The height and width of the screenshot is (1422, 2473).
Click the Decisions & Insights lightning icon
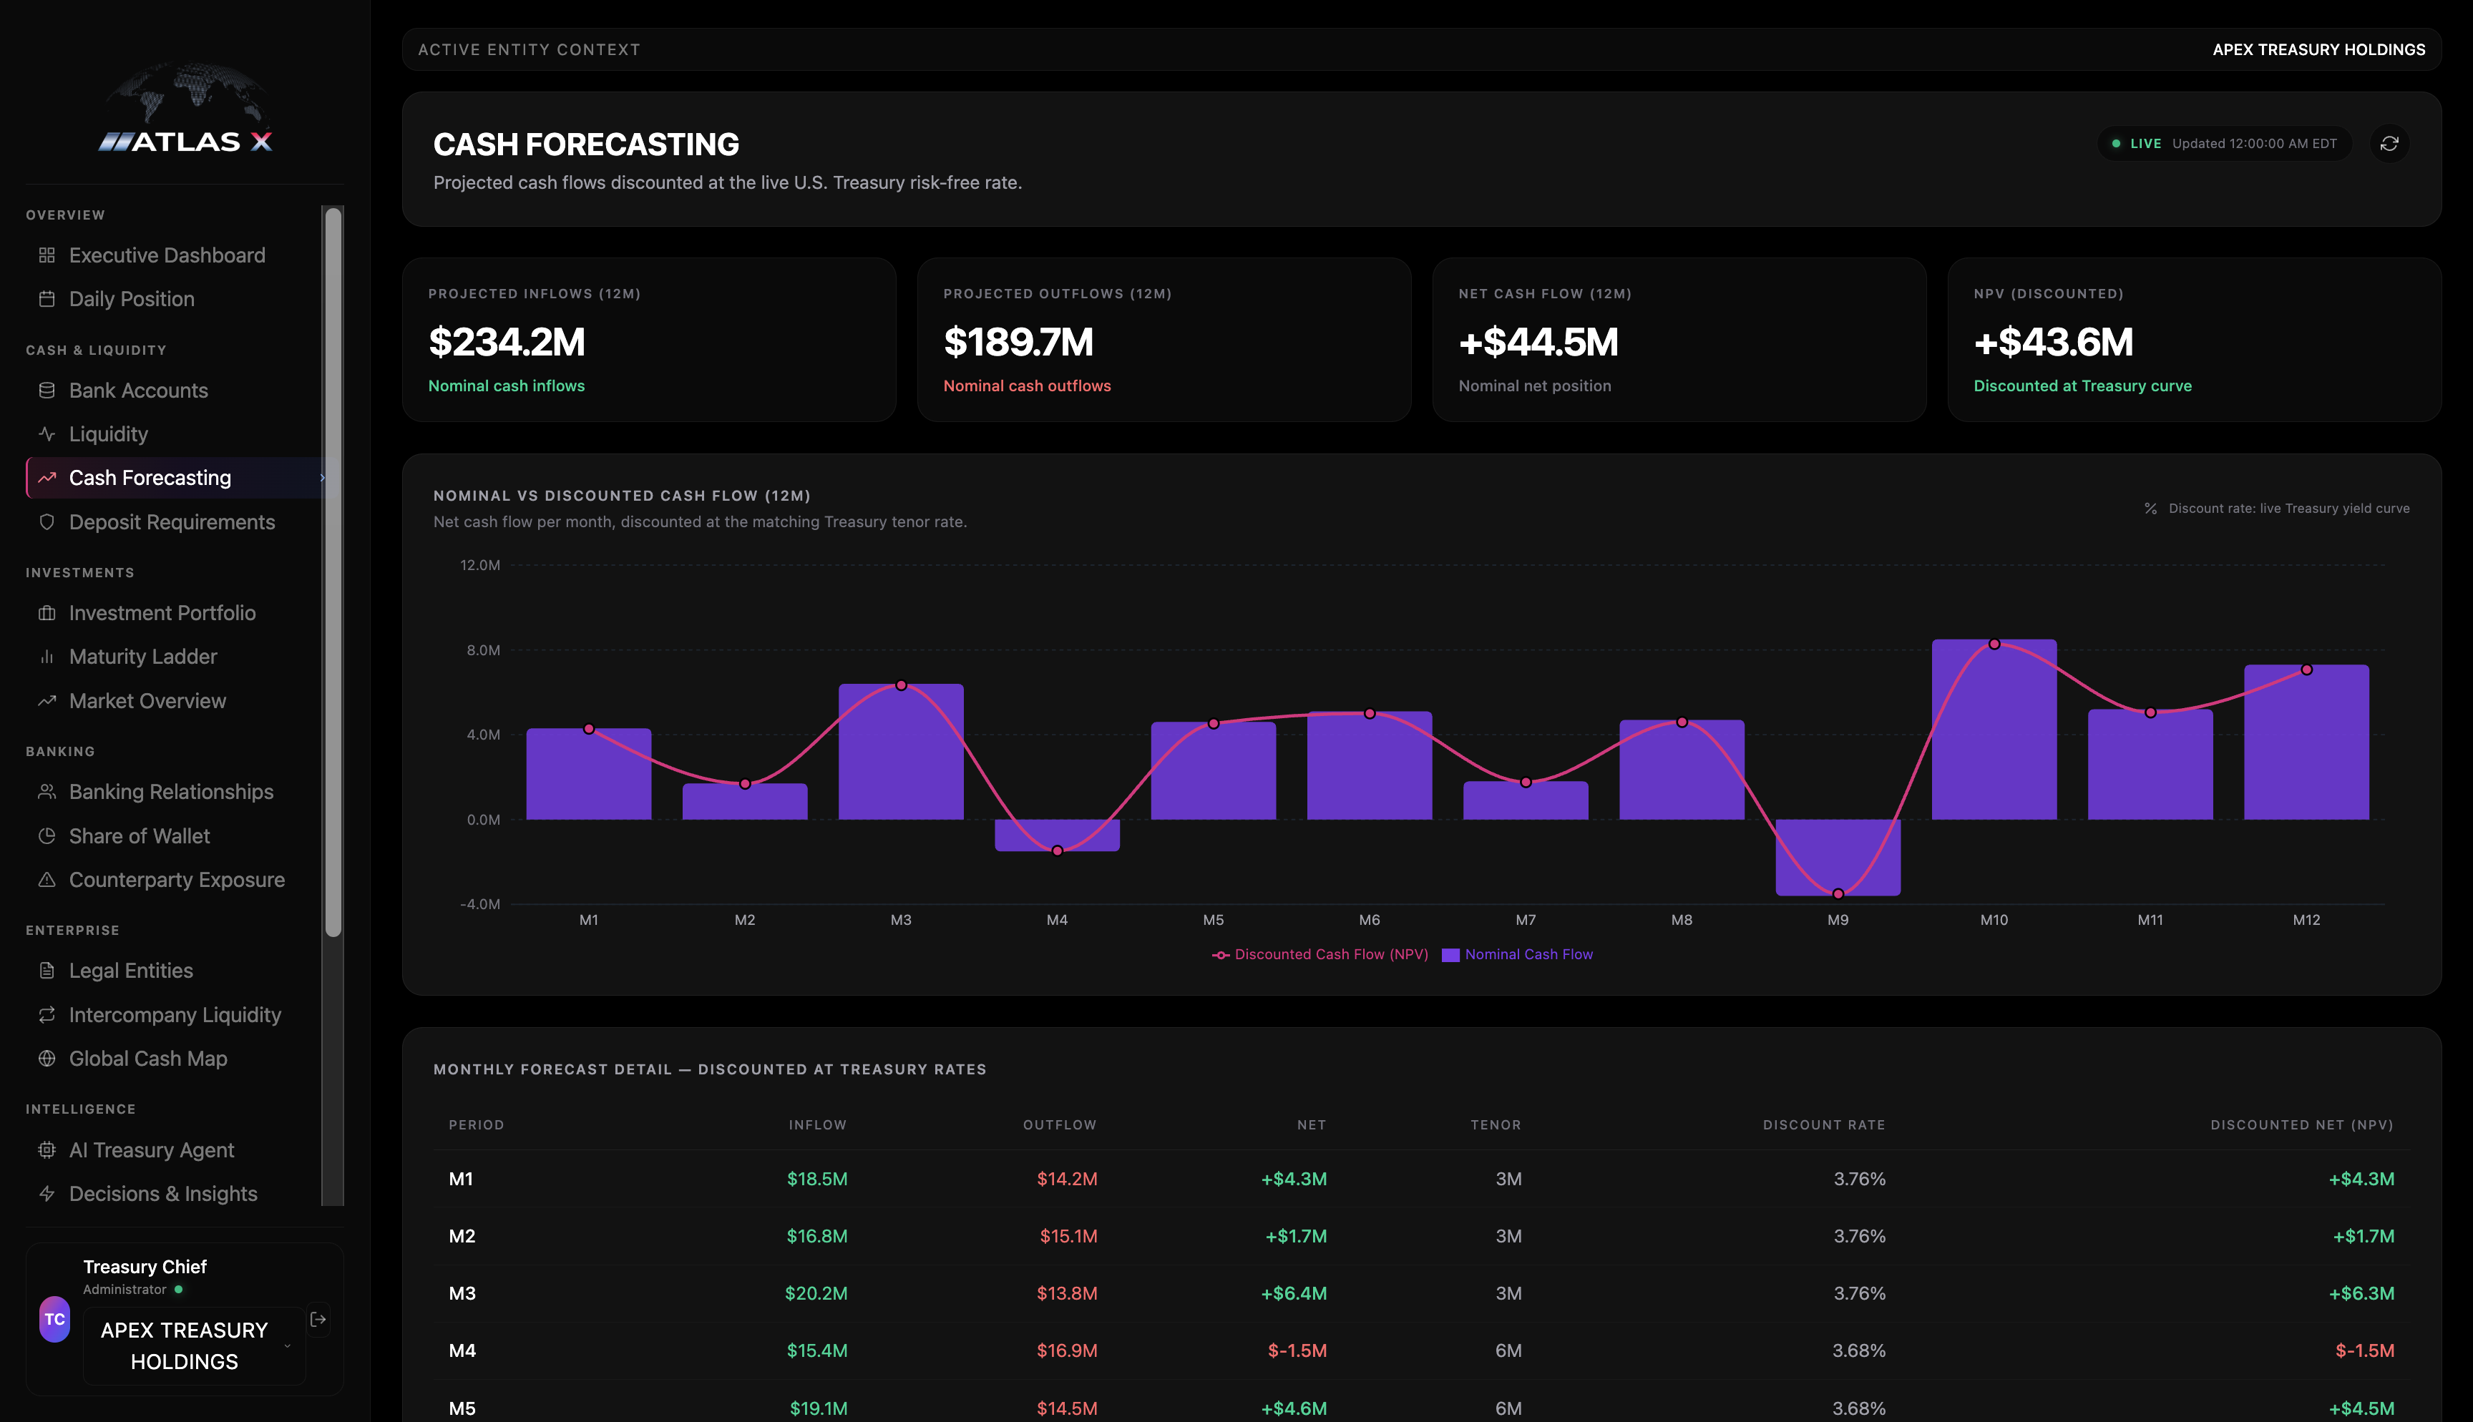point(47,1193)
